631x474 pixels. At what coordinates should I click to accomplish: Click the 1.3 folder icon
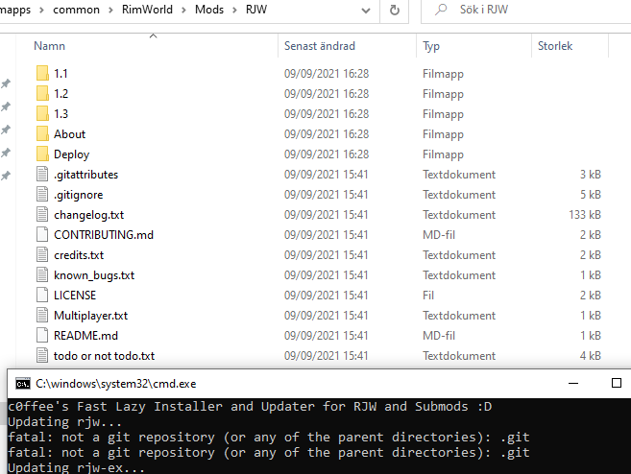42,114
